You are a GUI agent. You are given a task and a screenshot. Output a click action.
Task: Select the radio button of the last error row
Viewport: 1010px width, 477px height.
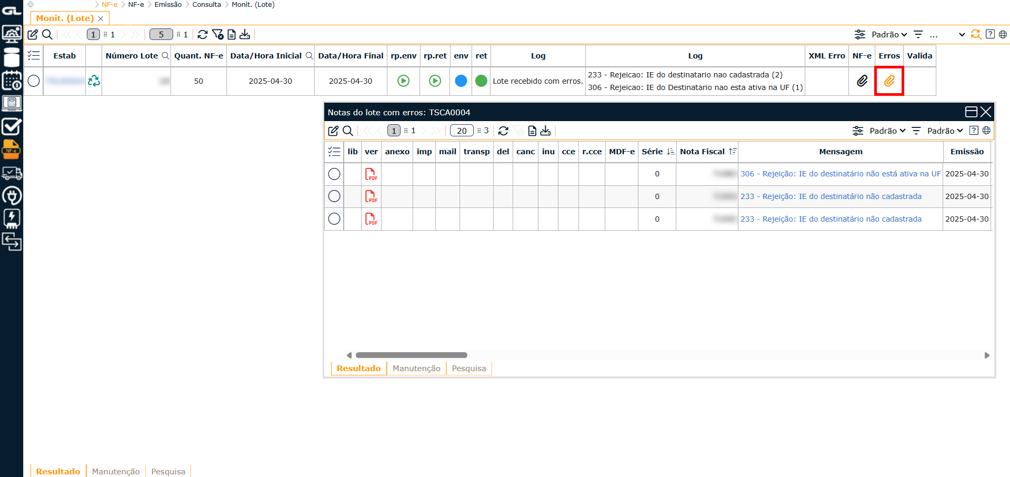334,219
